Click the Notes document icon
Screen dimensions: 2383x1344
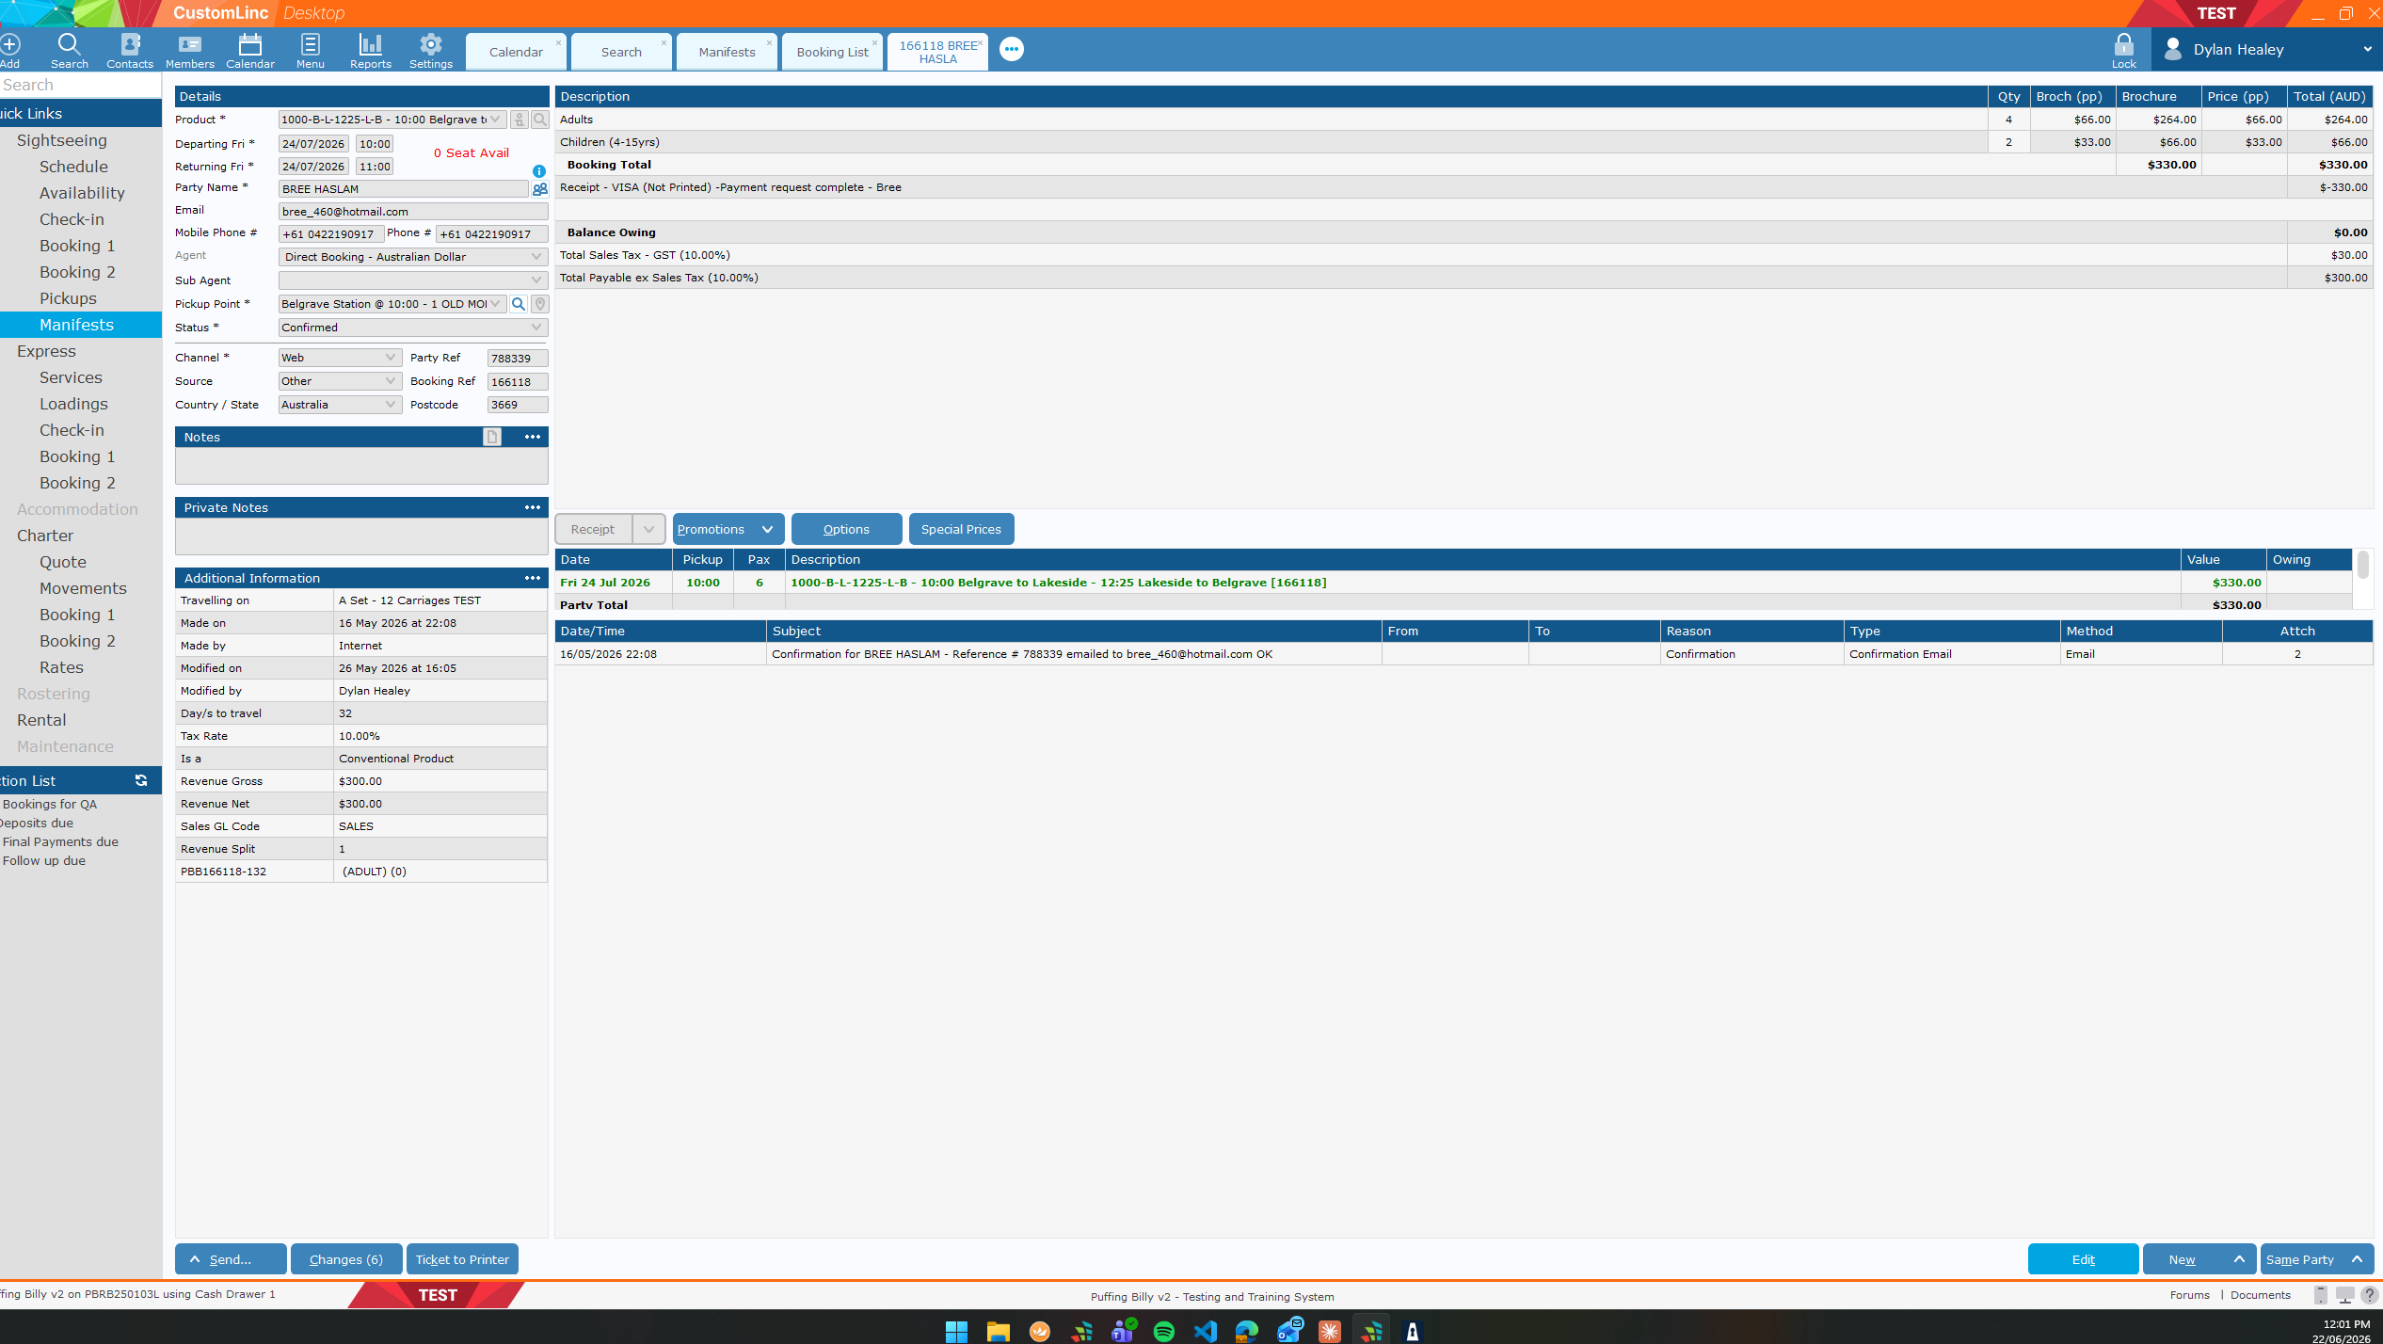[x=492, y=437]
